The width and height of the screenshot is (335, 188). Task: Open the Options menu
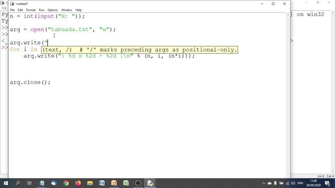tap(52, 10)
